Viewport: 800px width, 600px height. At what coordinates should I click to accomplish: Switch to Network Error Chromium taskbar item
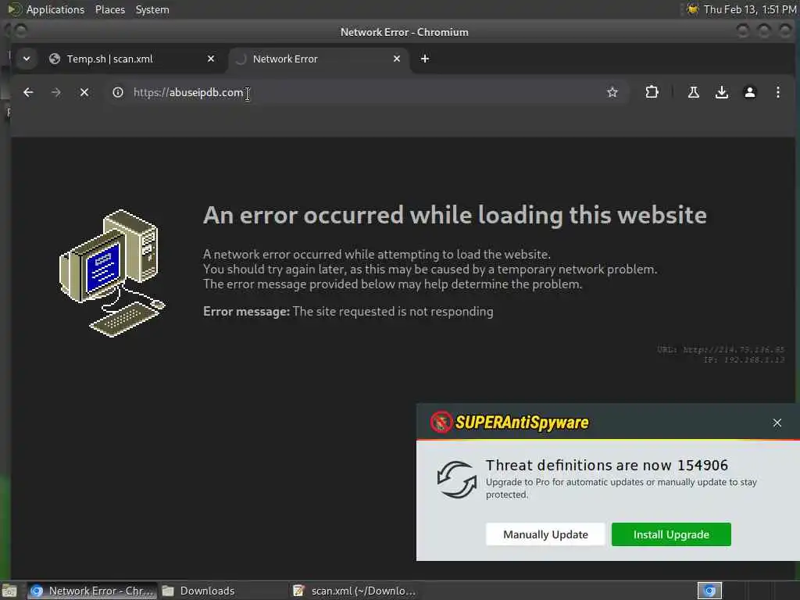point(92,591)
